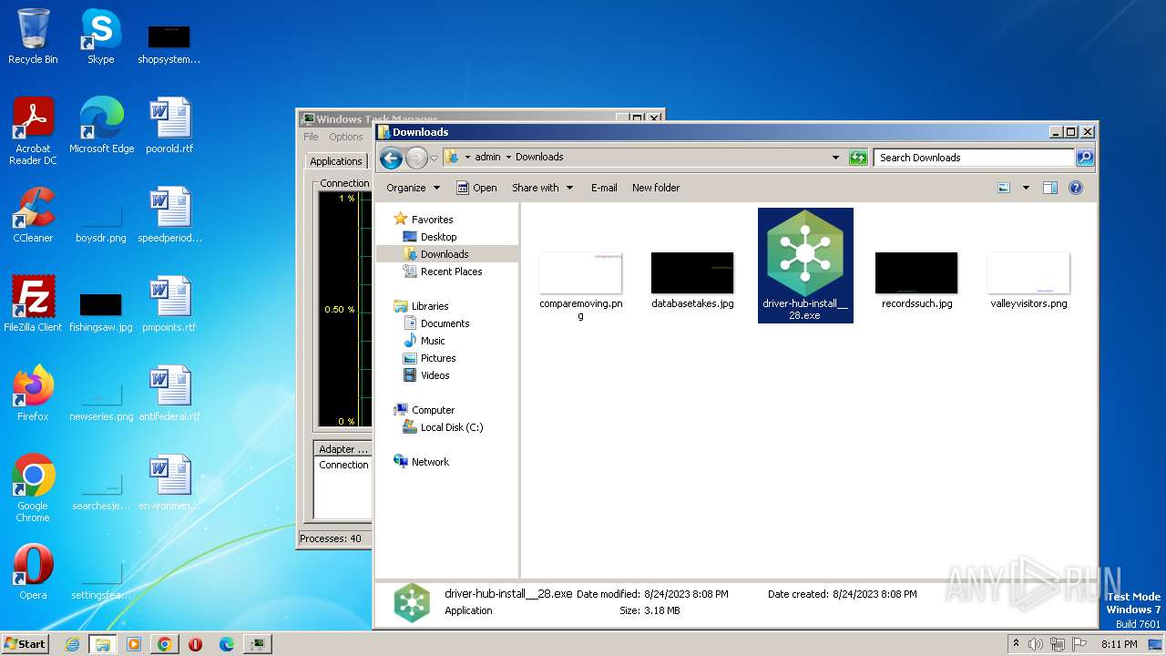Change view using the view icon

[x=1004, y=188]
